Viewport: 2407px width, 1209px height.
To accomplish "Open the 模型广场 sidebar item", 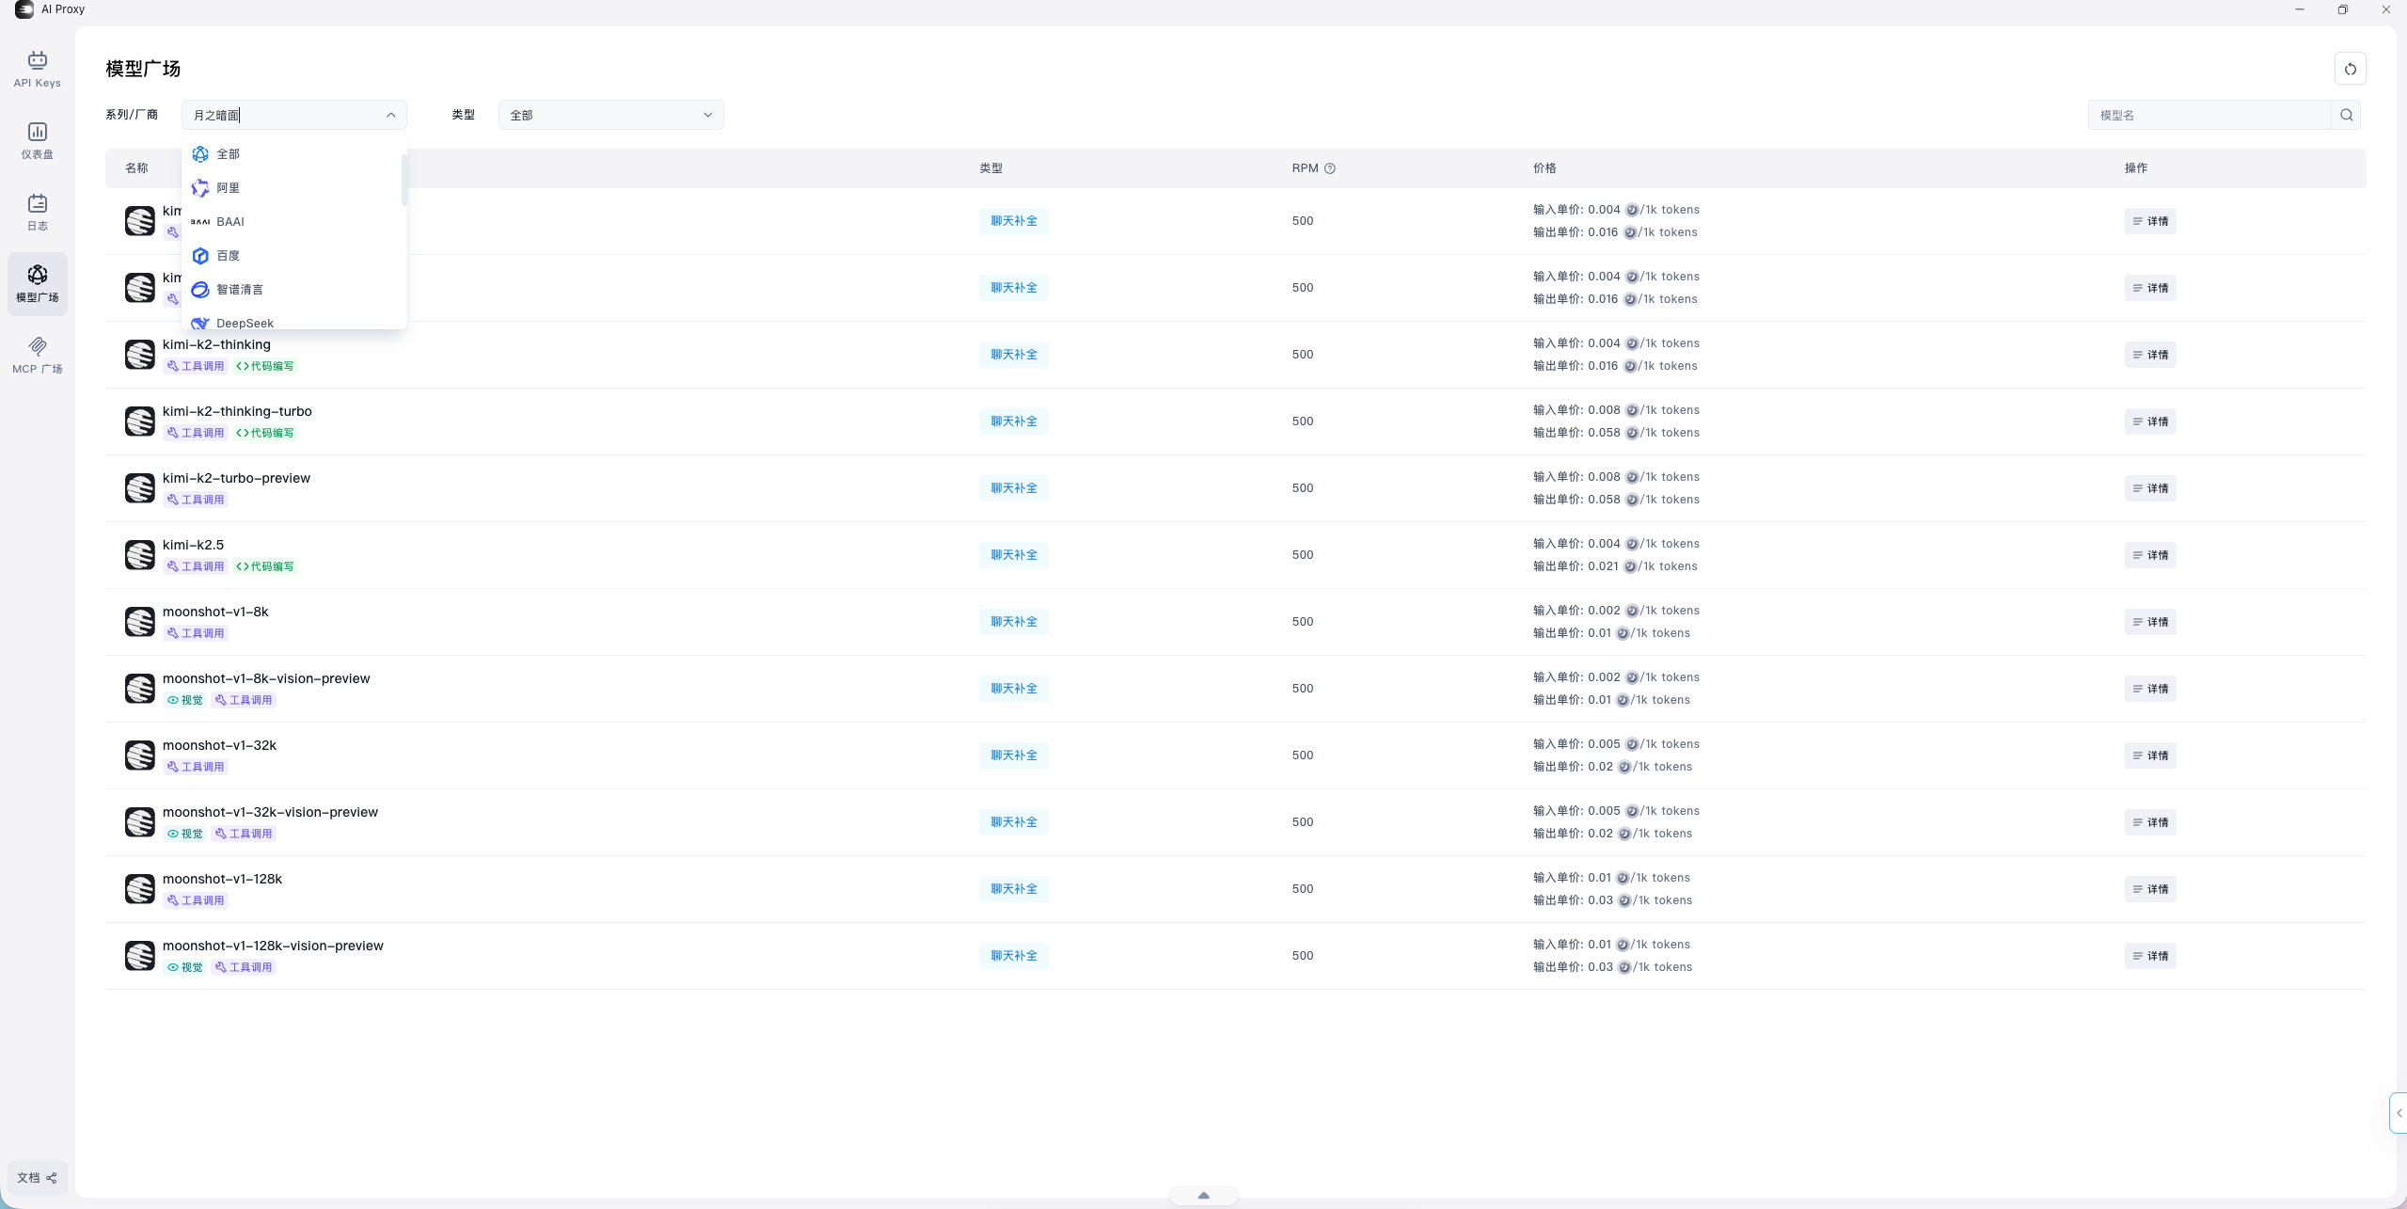I will pyautogui.click(x=38, y=283).
